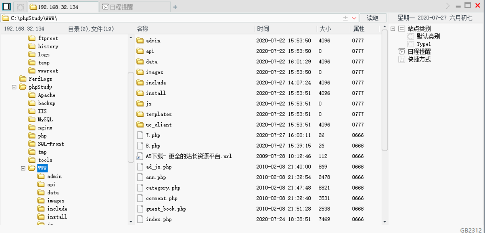The image size is (487, 233).
Task: Click the 目录(9),文件(19) count label
Action: 91,29
